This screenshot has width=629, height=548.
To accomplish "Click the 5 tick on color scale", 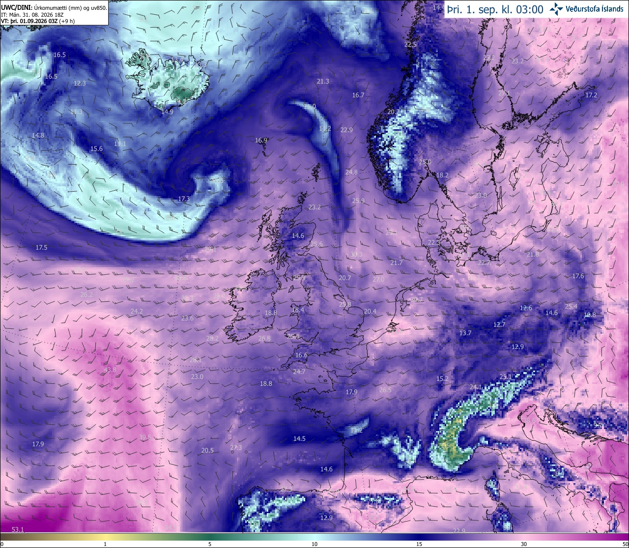I will (210, 544).
